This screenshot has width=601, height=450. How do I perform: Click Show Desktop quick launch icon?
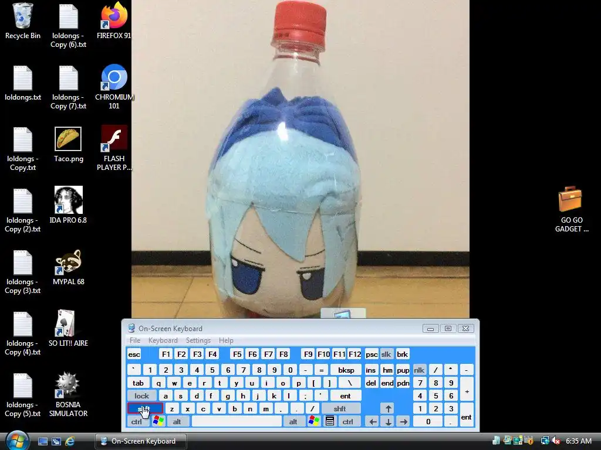pyautogui.click(x=42, y=441)
